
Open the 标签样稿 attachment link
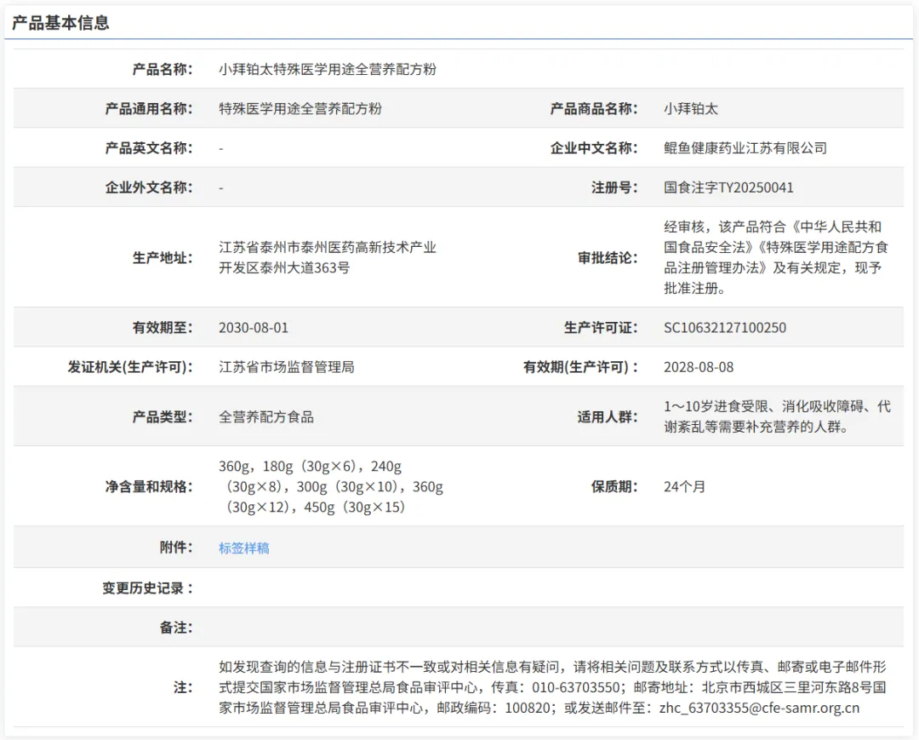point(243,548)
